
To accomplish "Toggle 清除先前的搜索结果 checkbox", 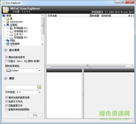I will point(7,97).
